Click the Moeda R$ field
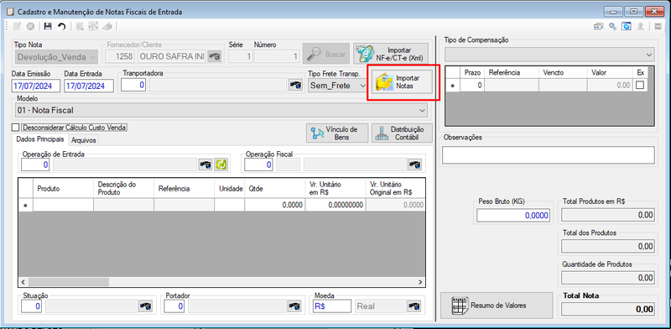The width and height of the screenshot is (671, 329). click(332, 305)
